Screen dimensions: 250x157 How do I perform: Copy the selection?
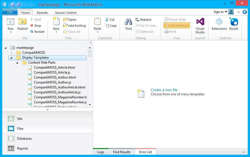pyautogui.click(x=111, y=26)
